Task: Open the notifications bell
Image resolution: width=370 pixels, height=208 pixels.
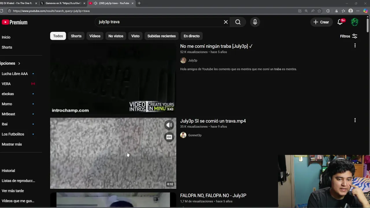Action: pyautogui.click(x=340, y=22)
